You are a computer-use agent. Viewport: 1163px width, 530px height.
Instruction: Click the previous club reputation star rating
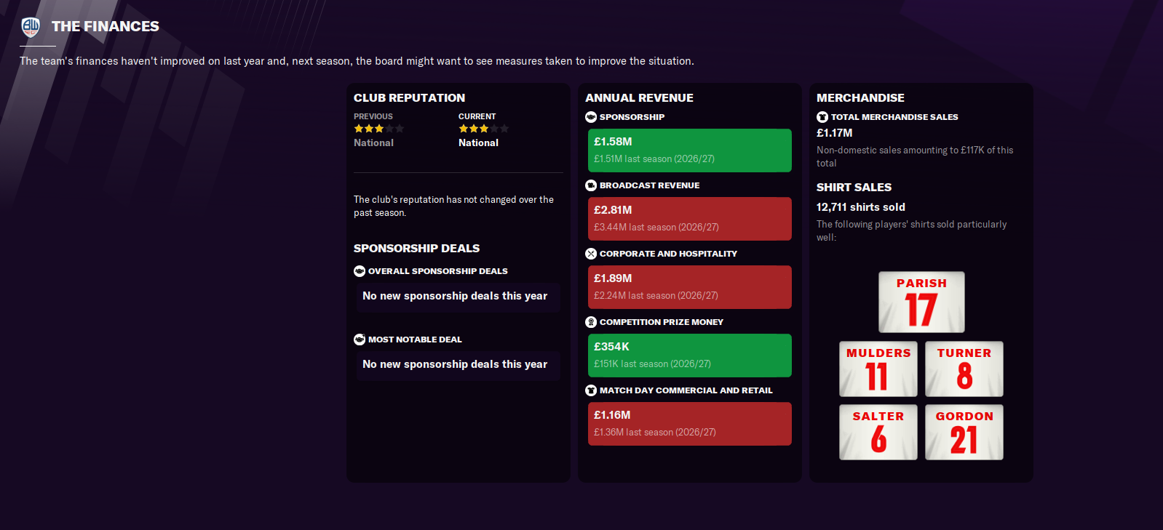point(378,129)
